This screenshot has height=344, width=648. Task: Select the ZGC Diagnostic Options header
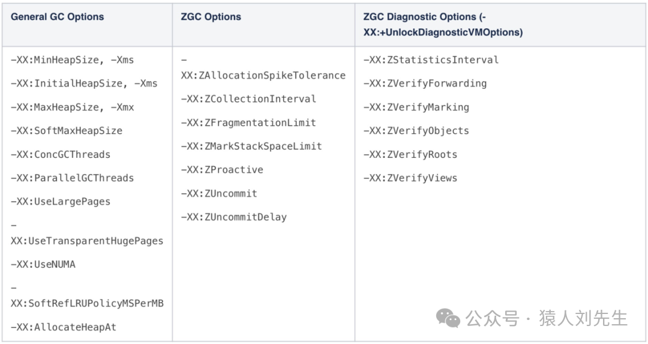click(442, 25)
